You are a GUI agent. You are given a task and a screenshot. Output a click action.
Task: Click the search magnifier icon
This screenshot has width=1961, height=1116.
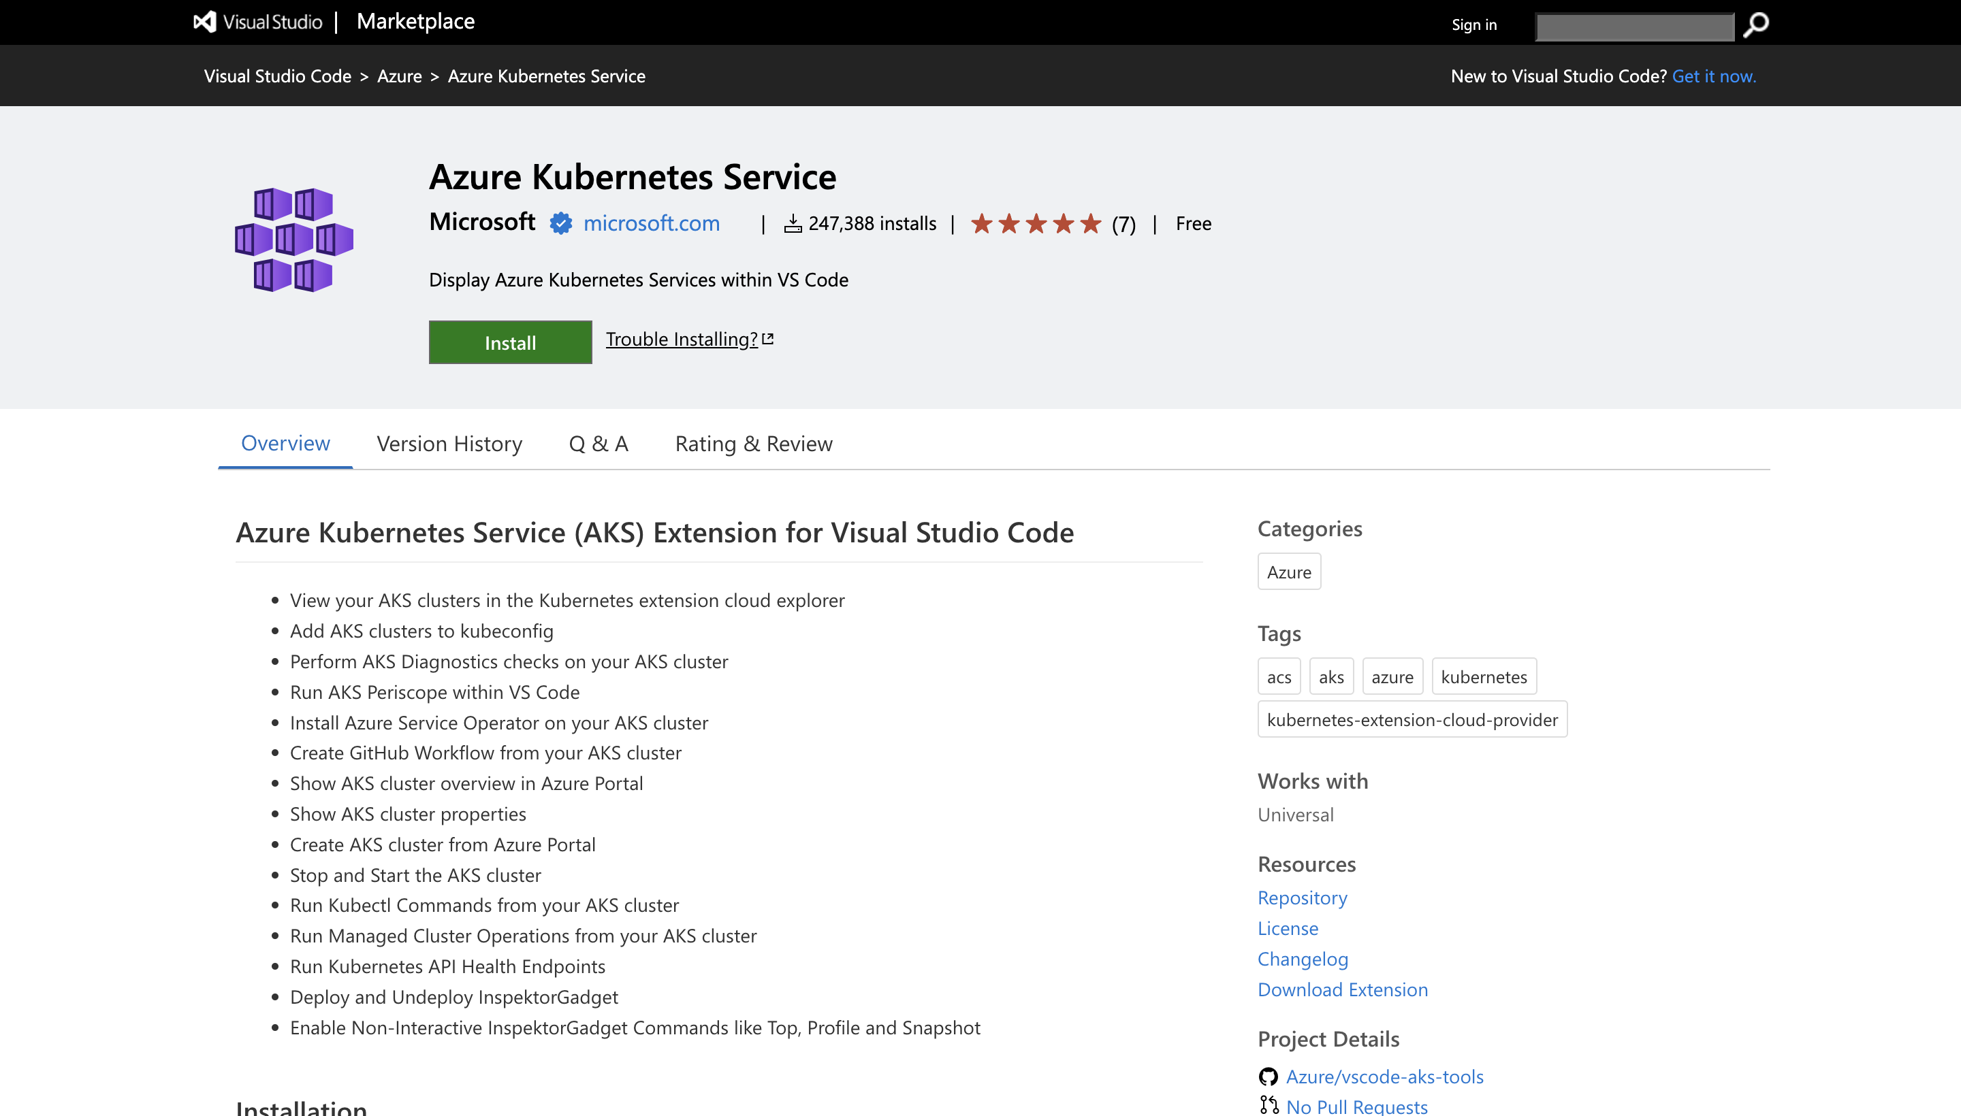(1757, 23)
